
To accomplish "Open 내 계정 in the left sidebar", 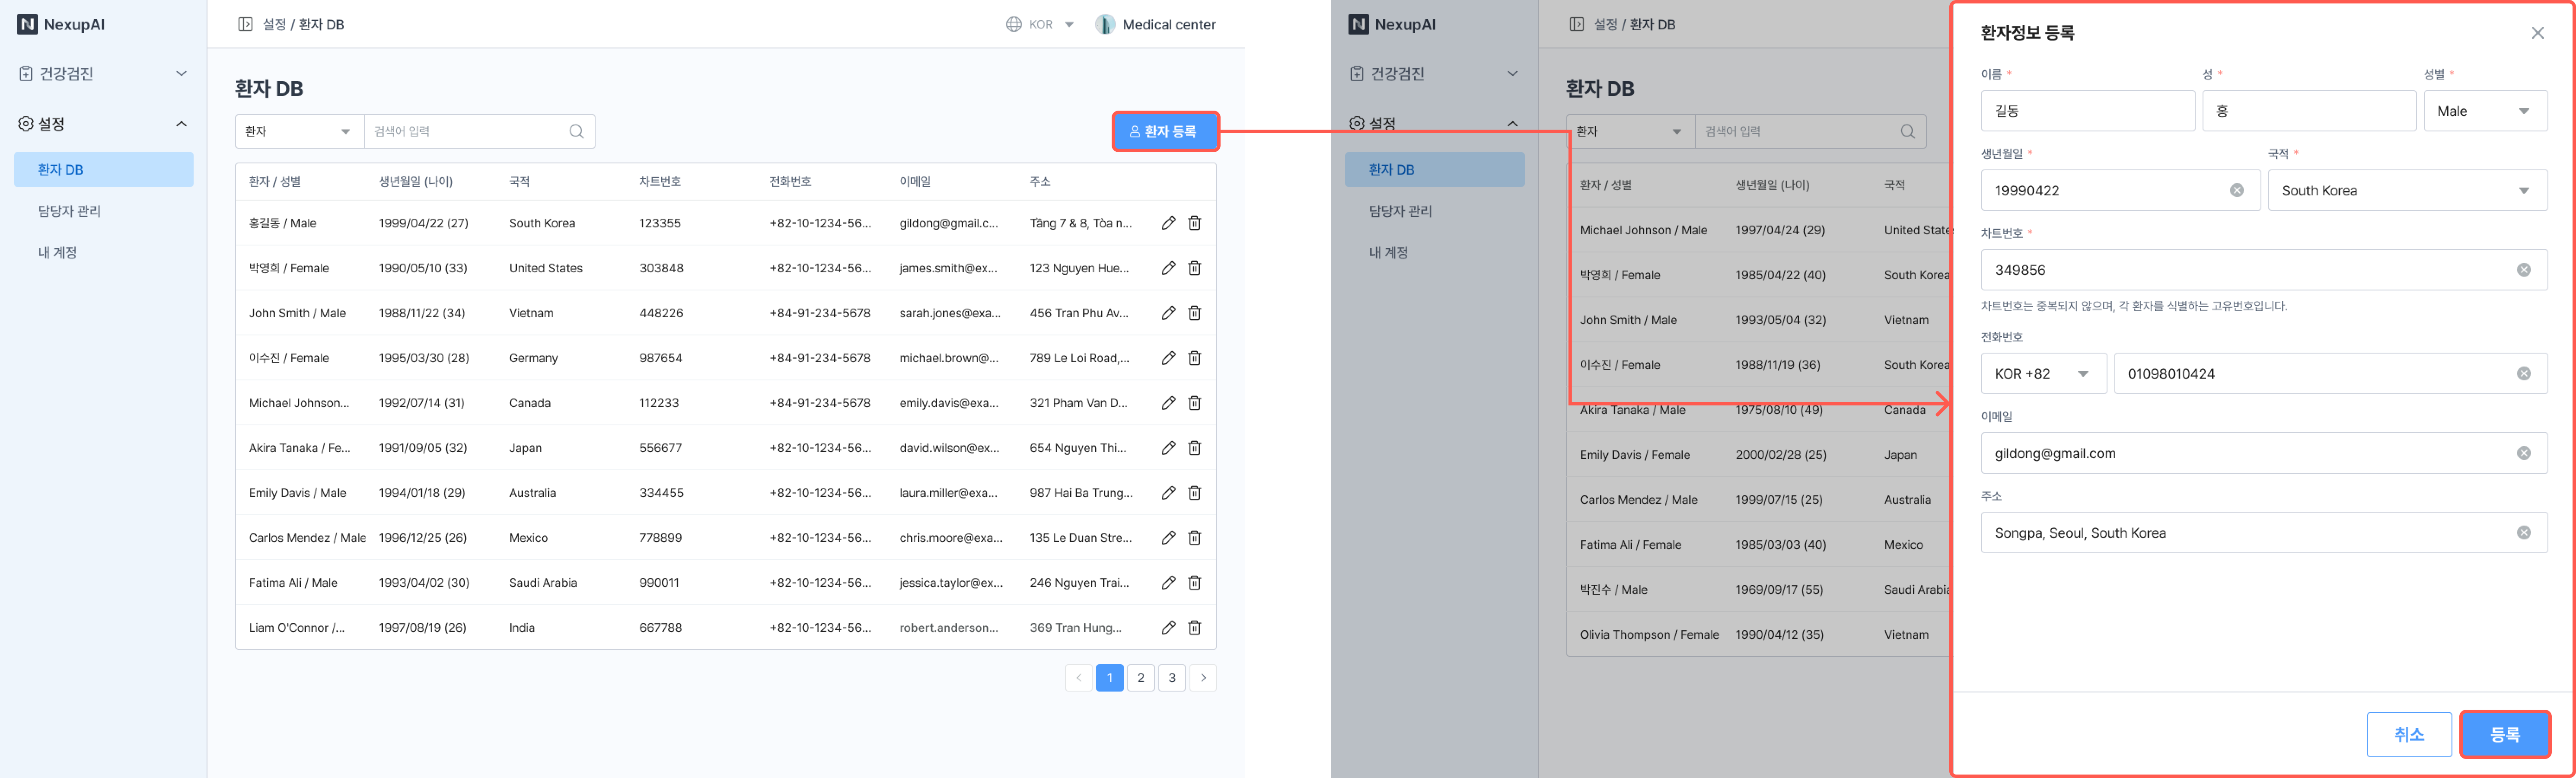I will pos(57,253).
